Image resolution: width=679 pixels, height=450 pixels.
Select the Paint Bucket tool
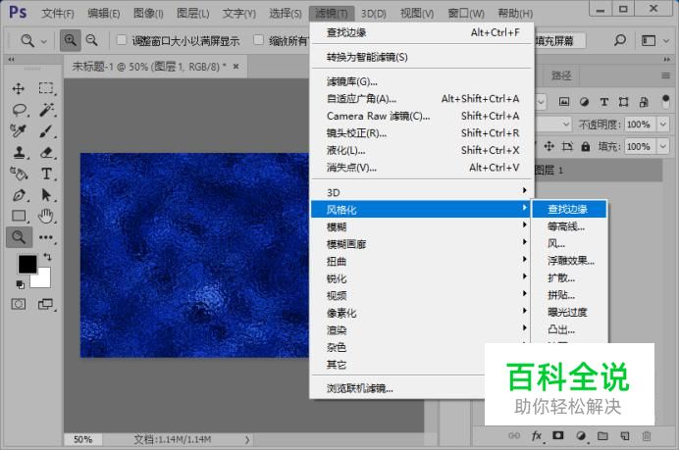[x=19, y=174]
